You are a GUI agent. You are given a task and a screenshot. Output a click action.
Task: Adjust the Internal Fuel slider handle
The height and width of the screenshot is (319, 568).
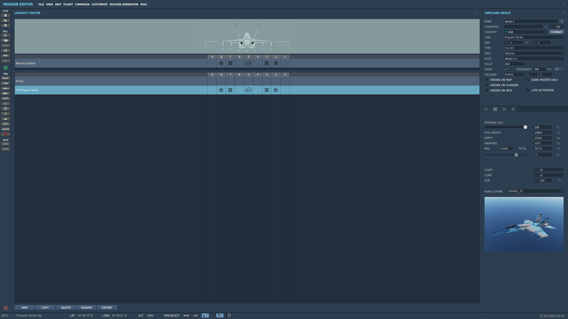525,128
